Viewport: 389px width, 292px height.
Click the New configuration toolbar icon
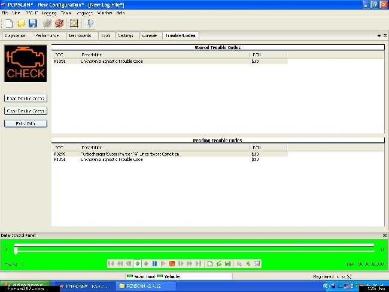click(x=9, y=23)
